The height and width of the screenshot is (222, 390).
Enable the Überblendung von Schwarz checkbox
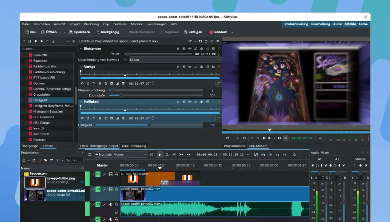click(x=125, y=60)
